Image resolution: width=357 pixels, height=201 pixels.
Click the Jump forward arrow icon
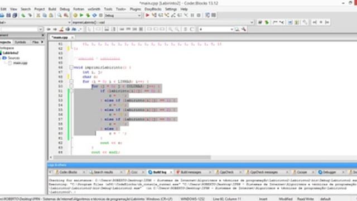(x=55, y=29)
